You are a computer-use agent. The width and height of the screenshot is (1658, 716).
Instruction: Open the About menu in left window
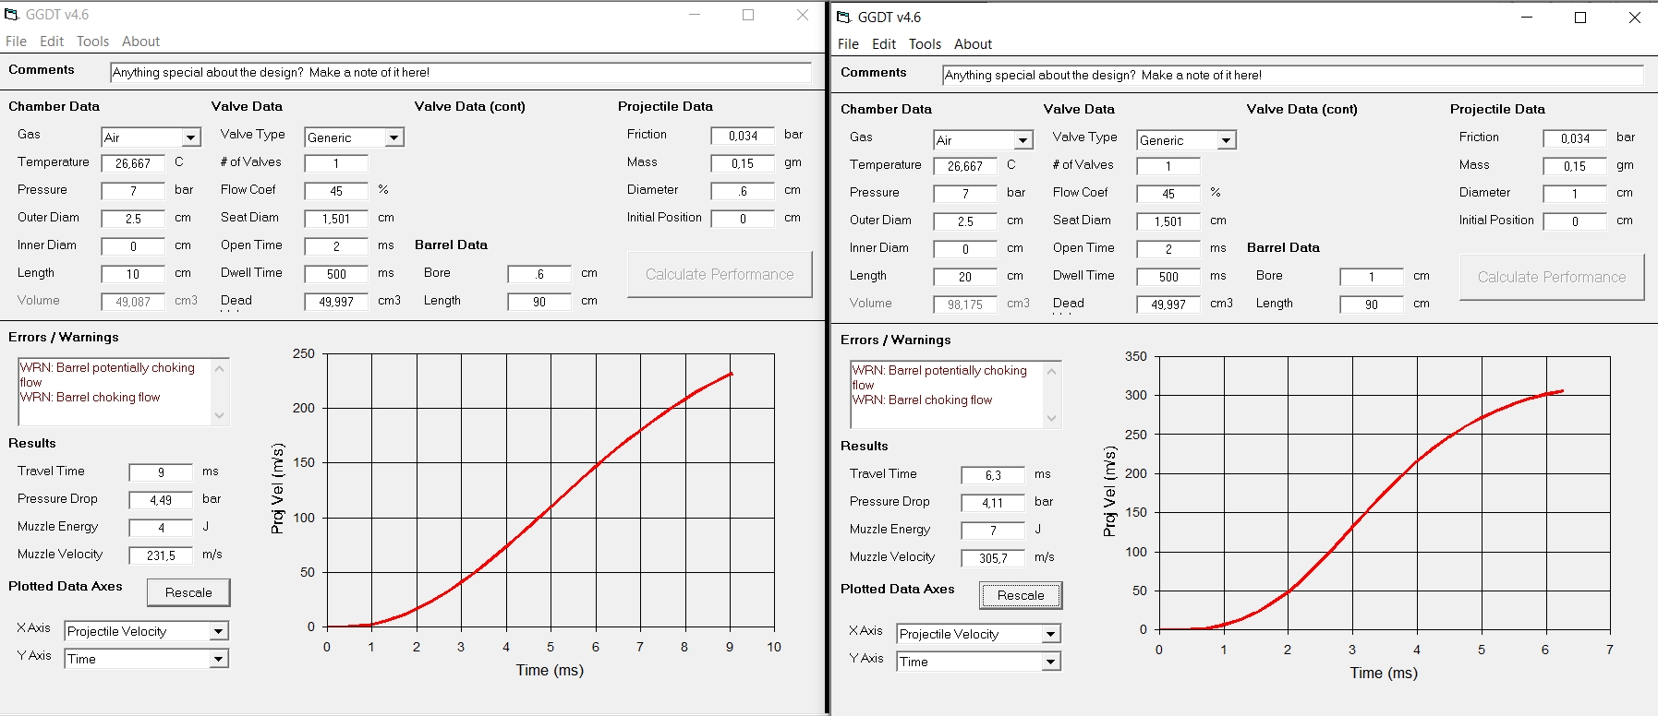tap(140, 42)
